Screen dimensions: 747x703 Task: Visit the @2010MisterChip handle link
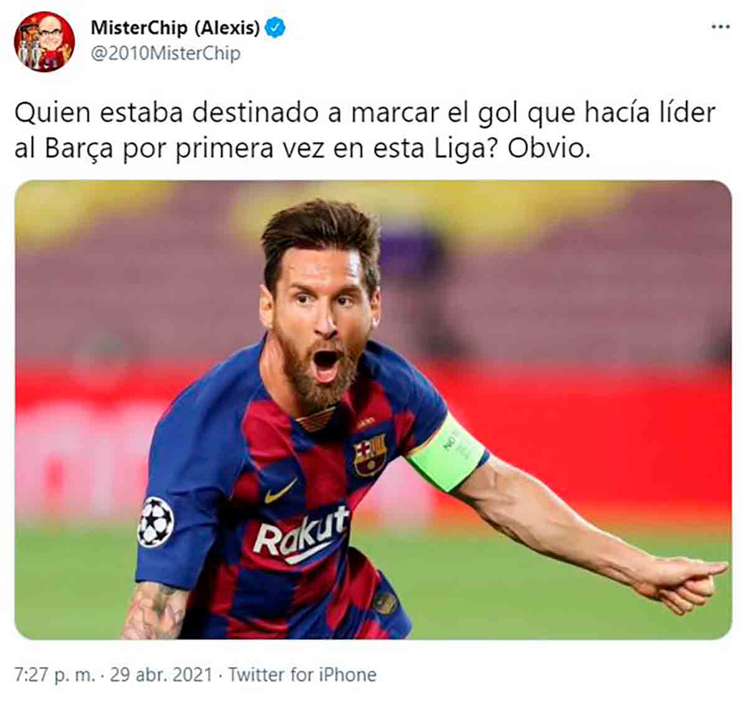pyautogui.click(x=166, y=54)
